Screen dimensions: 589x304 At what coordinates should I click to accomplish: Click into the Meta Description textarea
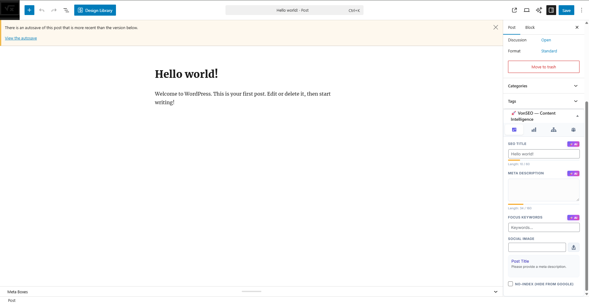point(544,190)
